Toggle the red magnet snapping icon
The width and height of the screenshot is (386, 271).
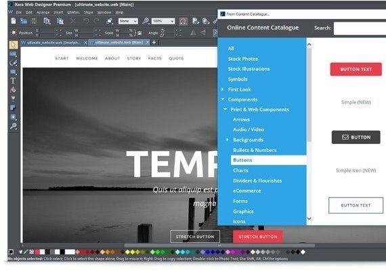click(183, 22)
